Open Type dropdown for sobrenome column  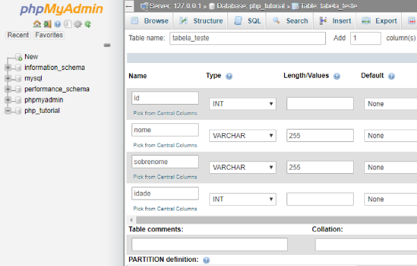point(243,168)
